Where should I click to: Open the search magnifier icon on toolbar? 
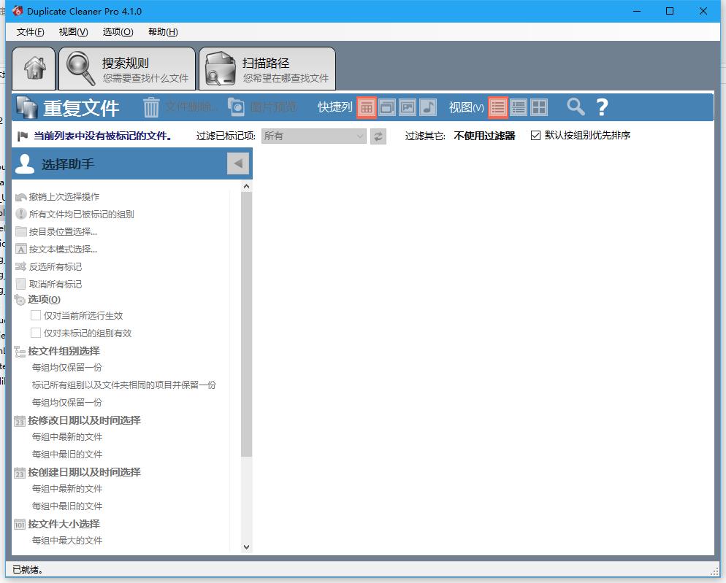click(575, 107)
